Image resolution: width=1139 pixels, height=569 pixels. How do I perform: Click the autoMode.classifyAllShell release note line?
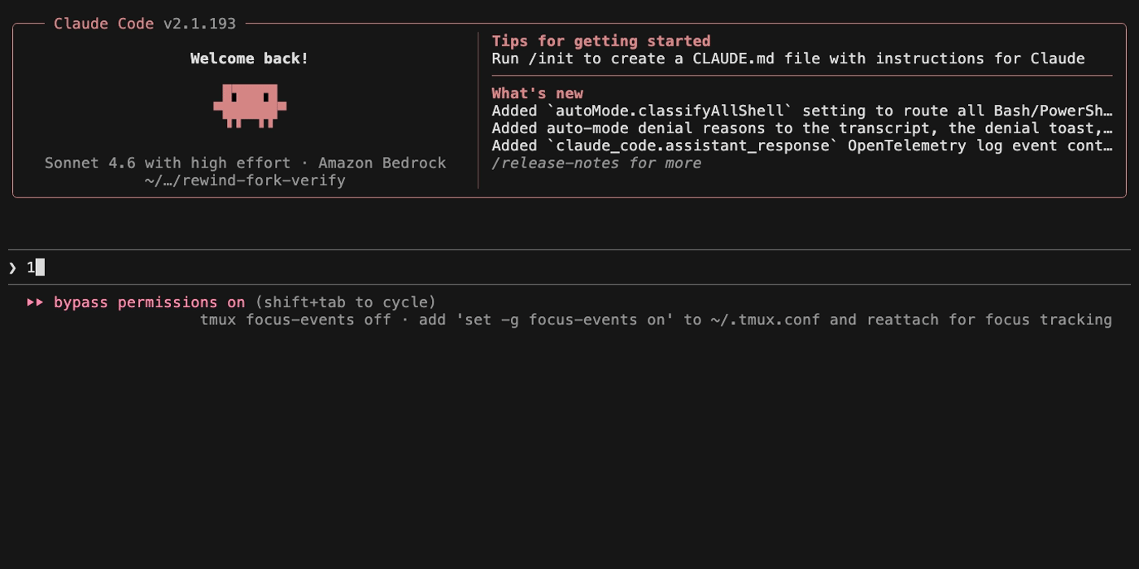tap(802, 111)
